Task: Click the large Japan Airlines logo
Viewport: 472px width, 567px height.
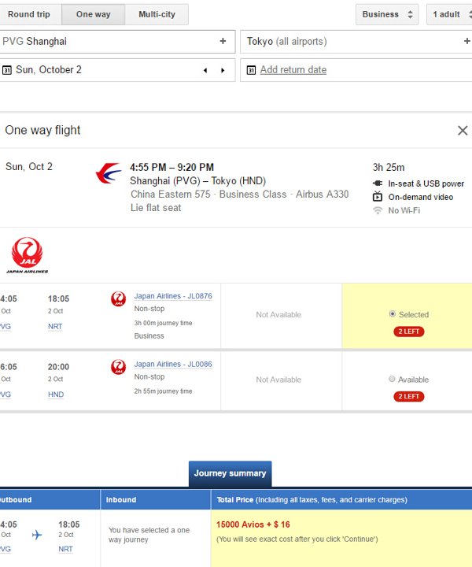Action: pos(27,255)
